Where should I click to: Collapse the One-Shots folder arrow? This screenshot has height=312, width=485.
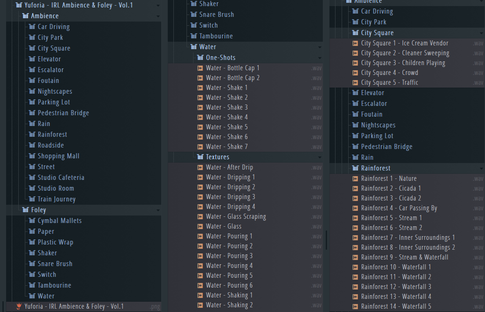[320, 58]
